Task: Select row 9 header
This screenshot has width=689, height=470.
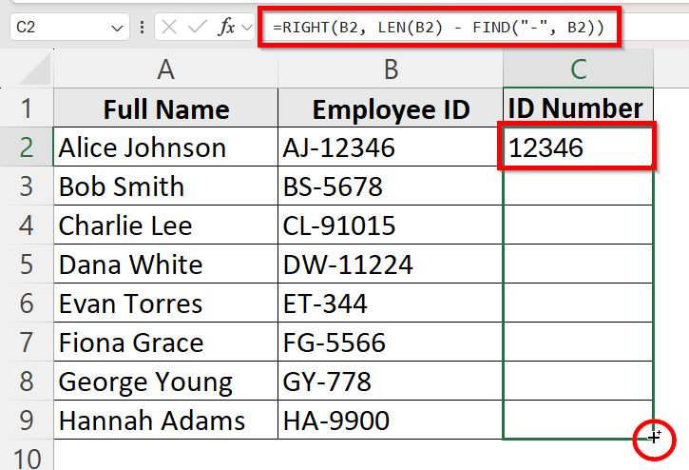Action: click(26, 421)
